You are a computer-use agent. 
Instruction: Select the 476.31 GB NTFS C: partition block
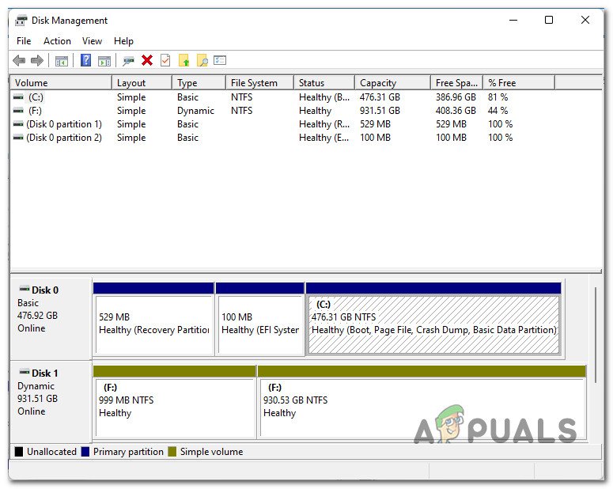[433, 324]
